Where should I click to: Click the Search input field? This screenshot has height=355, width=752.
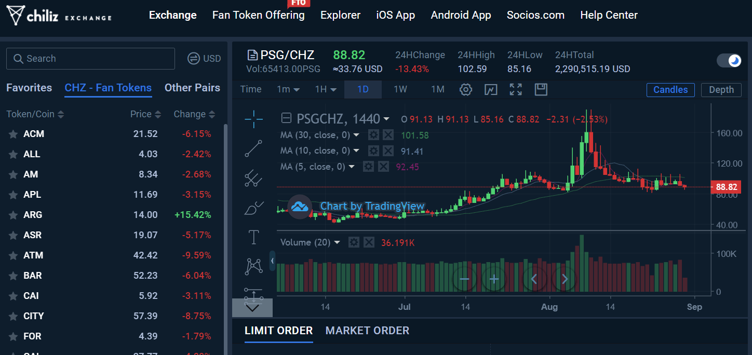(90, 59)
